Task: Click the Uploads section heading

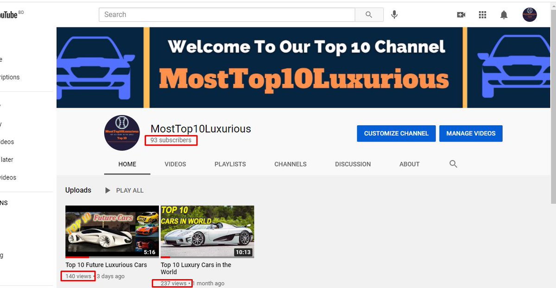Action: point(78,190)
